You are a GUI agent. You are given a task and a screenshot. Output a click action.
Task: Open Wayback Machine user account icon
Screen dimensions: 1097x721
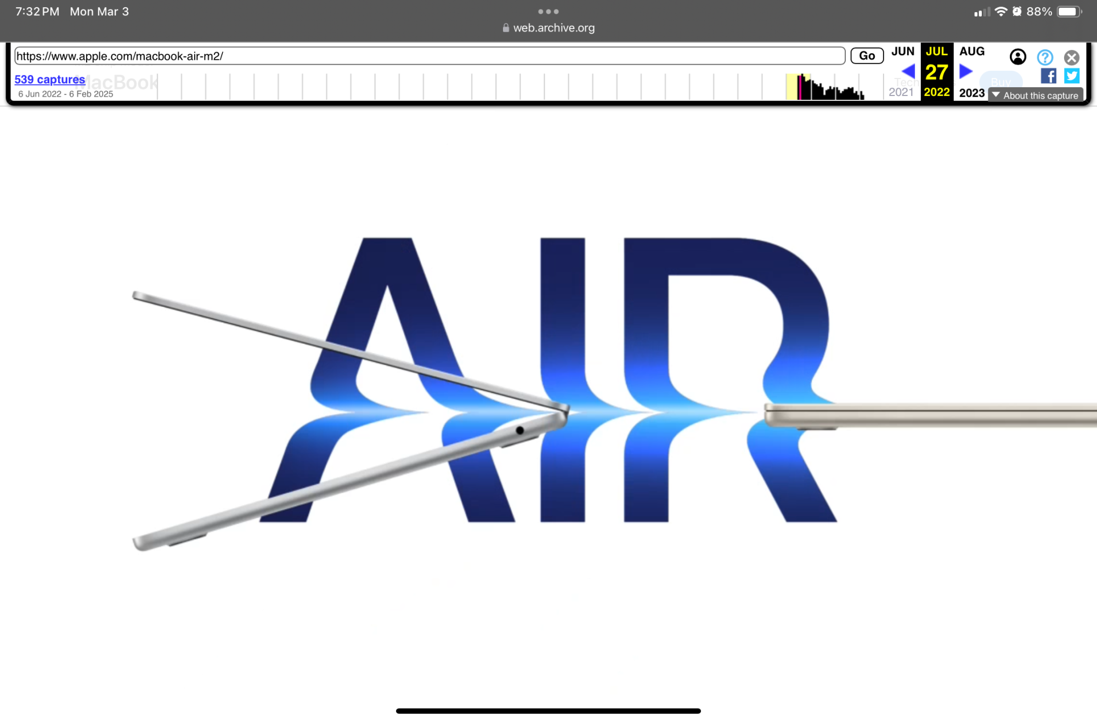click(1017, 57)
